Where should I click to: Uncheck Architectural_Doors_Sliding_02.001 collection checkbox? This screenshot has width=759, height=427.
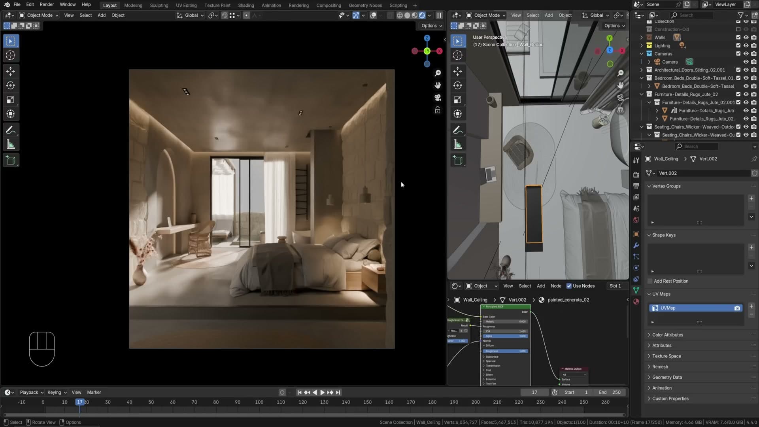738,70
